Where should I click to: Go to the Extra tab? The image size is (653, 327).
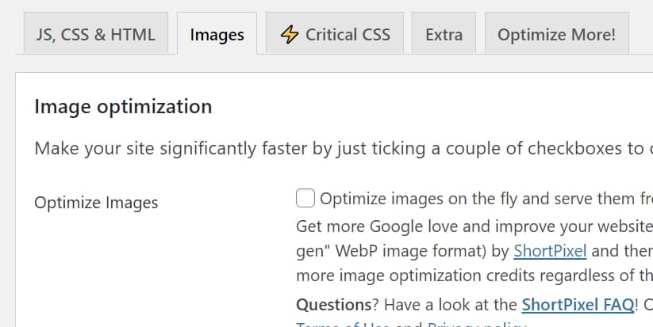[x=444, y=35]
